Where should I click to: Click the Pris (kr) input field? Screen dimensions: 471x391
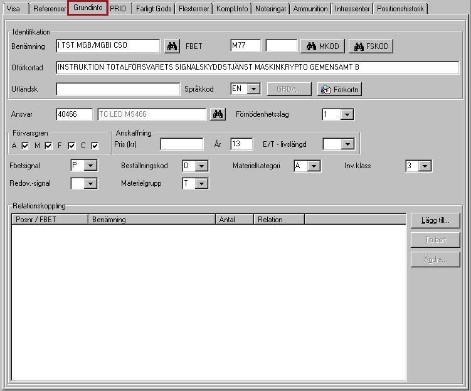click(x=182, y=144)
